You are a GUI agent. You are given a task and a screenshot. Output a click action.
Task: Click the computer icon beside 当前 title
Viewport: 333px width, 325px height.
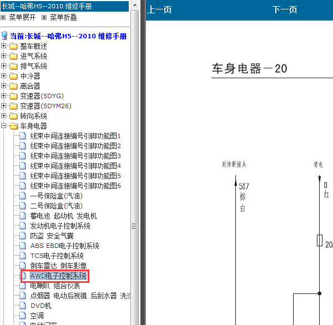[4, 35]
